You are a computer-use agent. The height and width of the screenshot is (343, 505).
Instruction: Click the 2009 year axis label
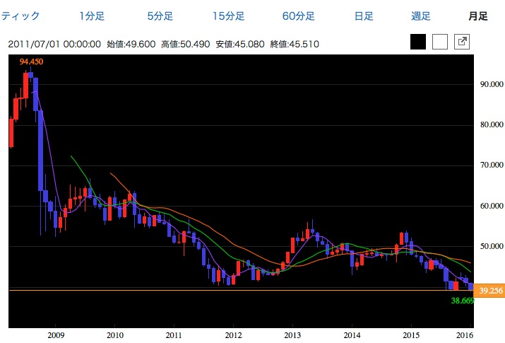pos(56,336)
